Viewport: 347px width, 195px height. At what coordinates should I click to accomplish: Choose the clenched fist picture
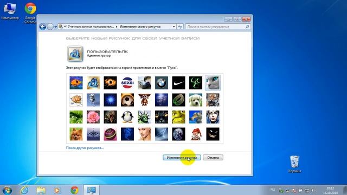pyautogui.click(x=76, y=100)
